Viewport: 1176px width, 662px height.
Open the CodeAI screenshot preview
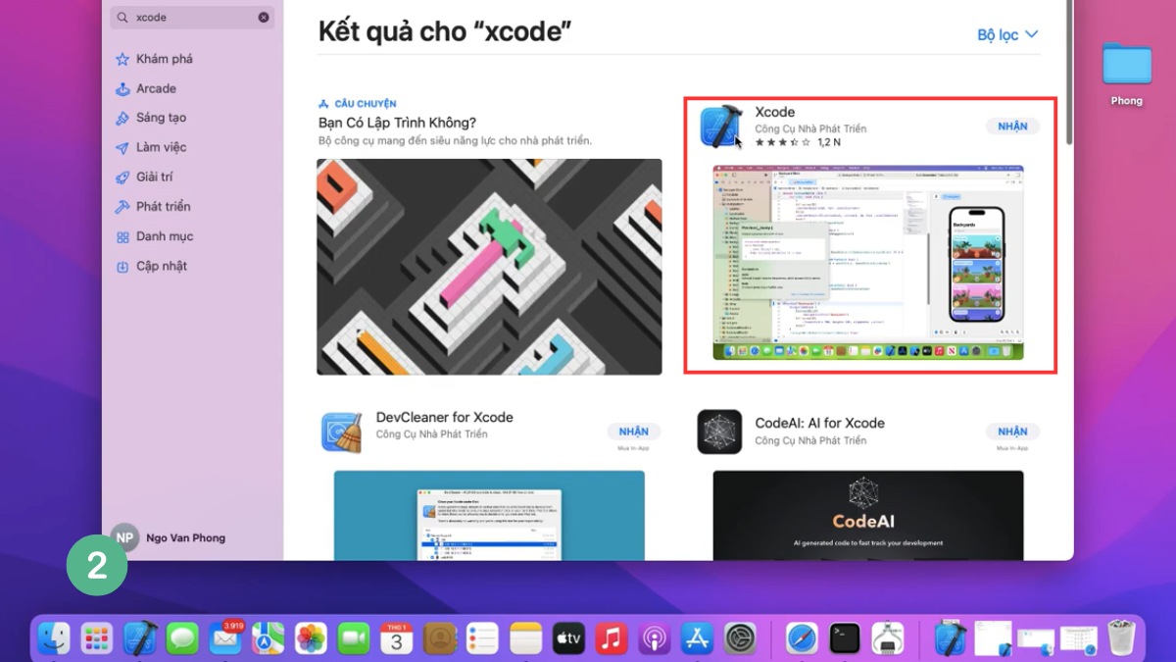coord(868,515)
